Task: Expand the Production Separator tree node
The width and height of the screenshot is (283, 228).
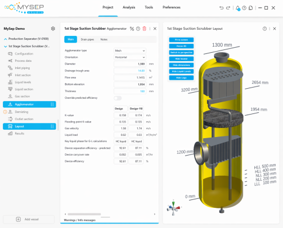Action: (x=6, y=39)
